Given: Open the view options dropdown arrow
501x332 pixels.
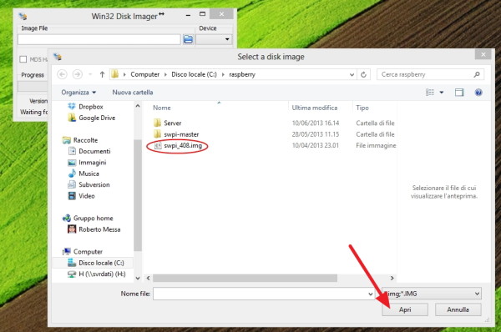Looking at the screenshot, I should coord(442,93).
